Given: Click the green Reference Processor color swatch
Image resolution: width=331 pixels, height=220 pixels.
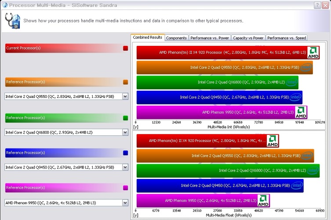Looking at the screenshot, I should click(125, 118).
